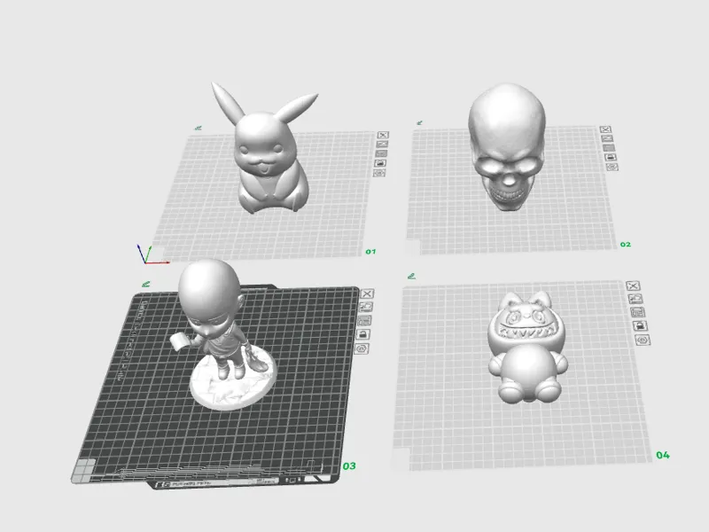Click the green plate number 04
Viewport: 709px width, 532px height.
(x=663, y=455)
